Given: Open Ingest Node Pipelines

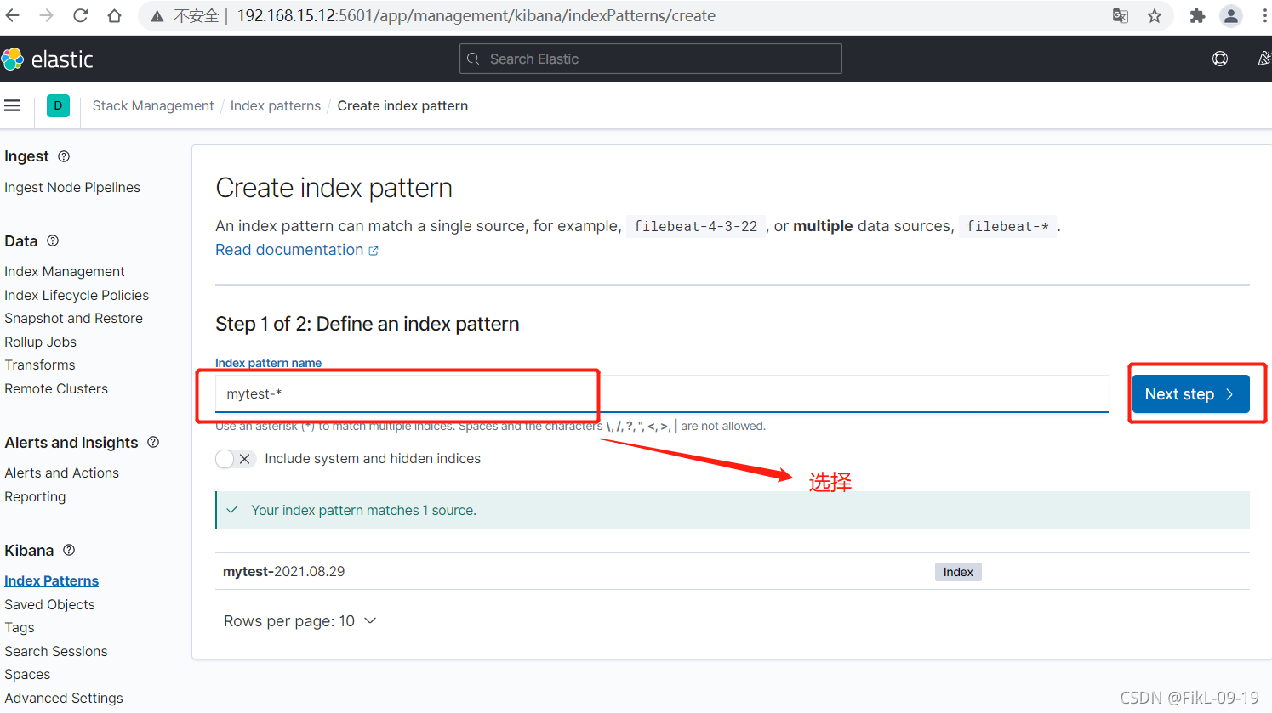Looking at the screenshot, I should [72, 187].
